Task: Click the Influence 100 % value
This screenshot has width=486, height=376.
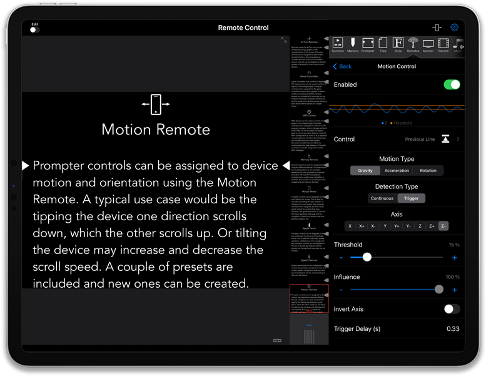Action: coord(452,277)
